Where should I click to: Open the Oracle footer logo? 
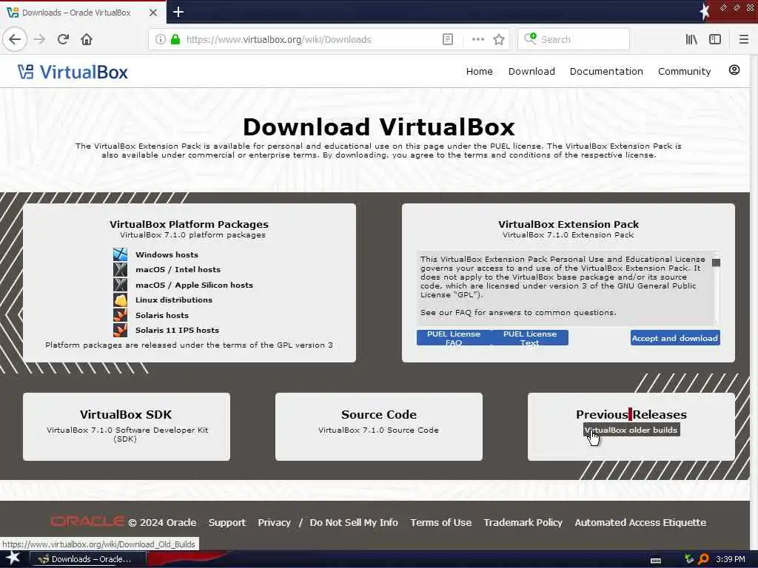87,521
